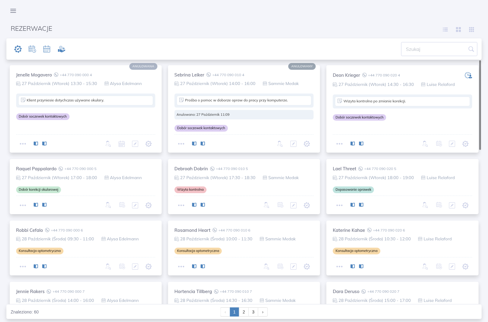Screen dimensions: 488x322
Task: Click the Szukaj search input field
Action: pos(439,49)
